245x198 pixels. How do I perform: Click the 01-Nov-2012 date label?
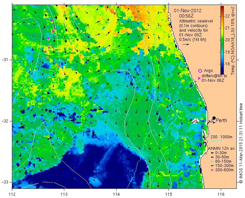click(x=188, y=11)
